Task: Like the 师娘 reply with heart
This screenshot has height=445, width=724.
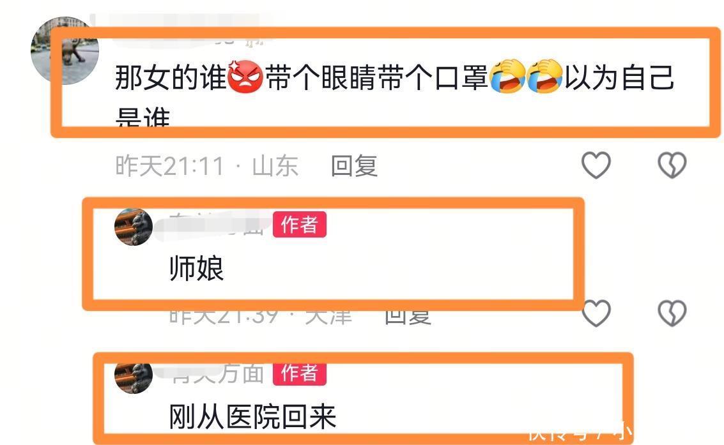Action: coord(596,313)
